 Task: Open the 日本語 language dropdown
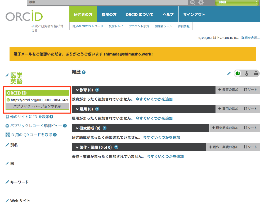pos(237,2)
